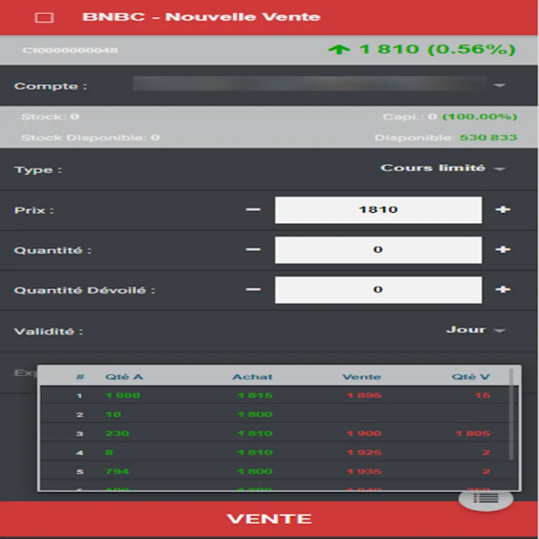The image size is (539, 539).
Task: Click the Qté A column header
Action: (124, 377)
